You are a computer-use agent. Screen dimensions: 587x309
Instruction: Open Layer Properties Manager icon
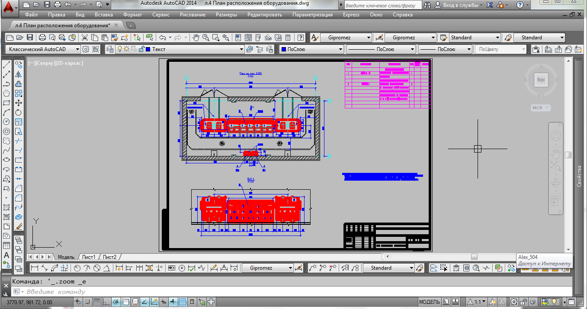tap(109, 49)
